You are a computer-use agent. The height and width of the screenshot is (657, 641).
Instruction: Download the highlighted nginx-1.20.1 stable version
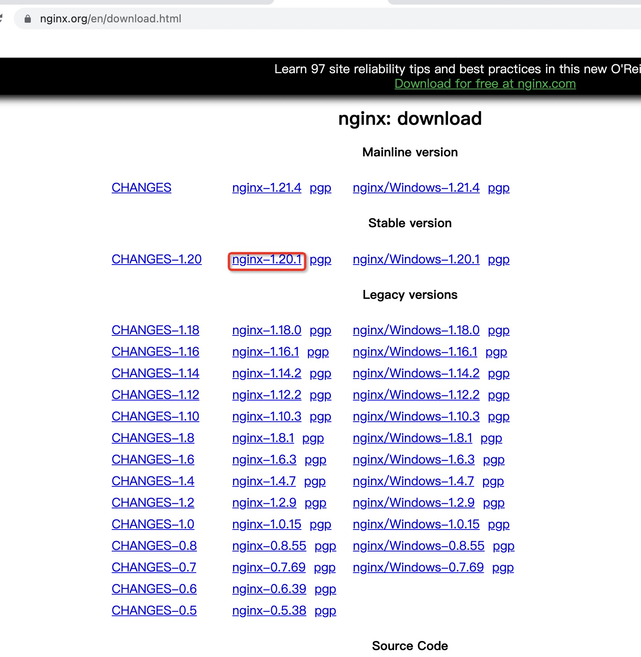267,259
